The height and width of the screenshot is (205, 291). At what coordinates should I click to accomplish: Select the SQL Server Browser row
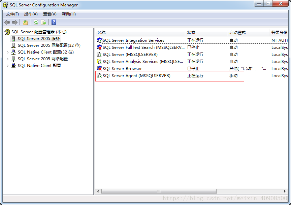click(x=192, y=68)
